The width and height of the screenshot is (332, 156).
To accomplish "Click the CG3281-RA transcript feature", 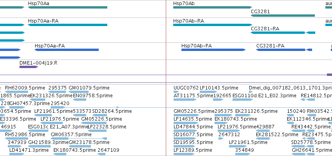I will pyautogui.click(x=283, y=33).
